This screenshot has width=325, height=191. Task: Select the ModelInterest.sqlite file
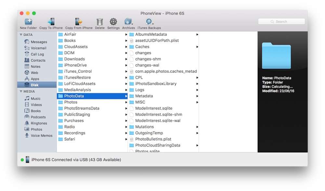tap(163, 108)
